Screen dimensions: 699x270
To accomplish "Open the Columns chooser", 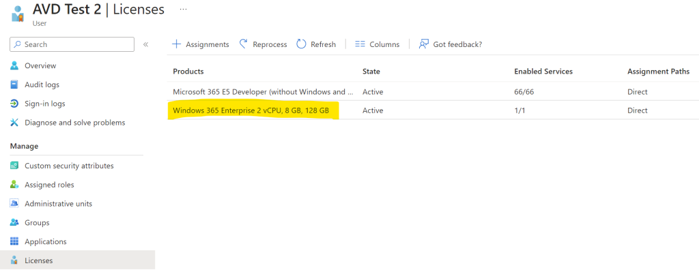I will pos(377,44).
